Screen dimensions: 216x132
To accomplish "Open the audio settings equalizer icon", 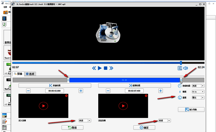I will (x=180, y=68).
